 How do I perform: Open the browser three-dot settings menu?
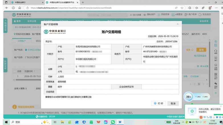click(x=216, y=8)
